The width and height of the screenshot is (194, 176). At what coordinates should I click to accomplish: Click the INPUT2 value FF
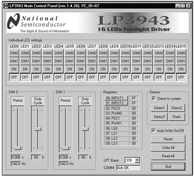pyautogui.click(x=134, y=103)
